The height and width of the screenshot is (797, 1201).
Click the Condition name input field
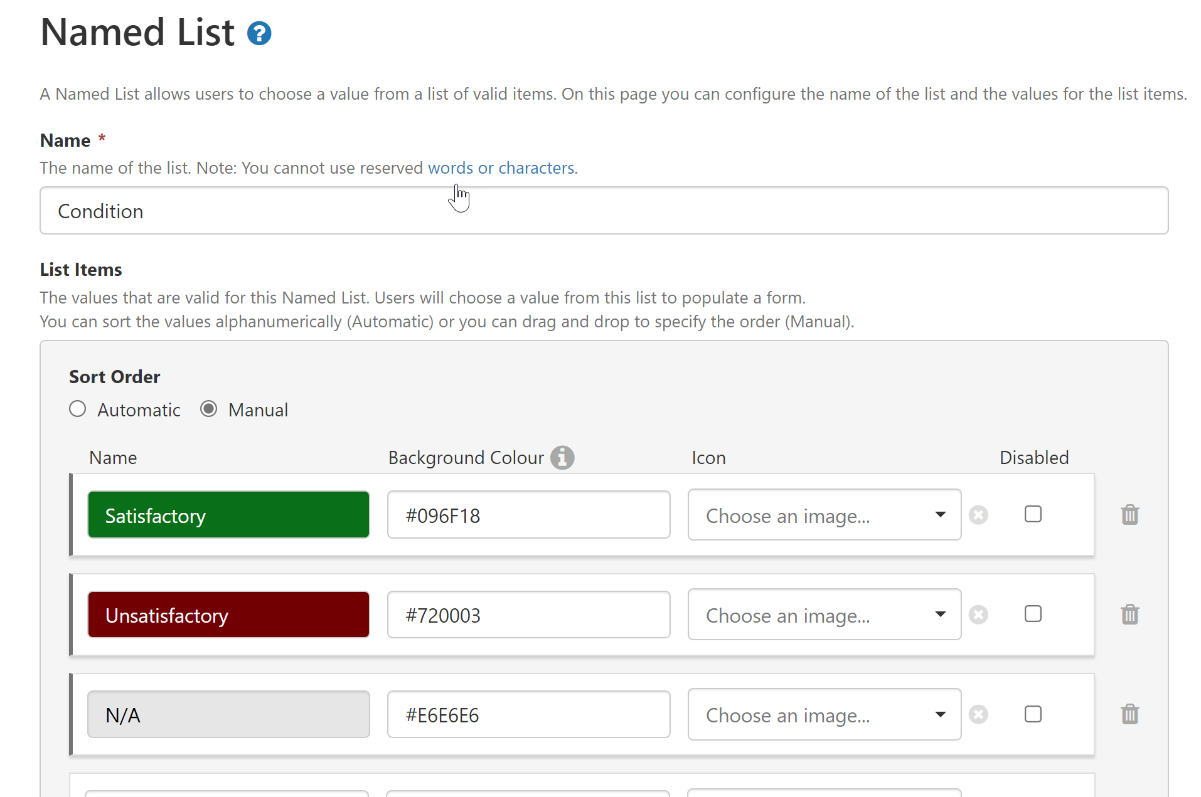point(604,211)
